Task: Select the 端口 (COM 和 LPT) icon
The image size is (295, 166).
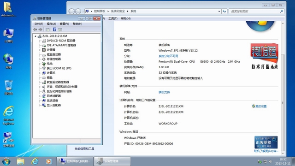Action: [44, 68]
